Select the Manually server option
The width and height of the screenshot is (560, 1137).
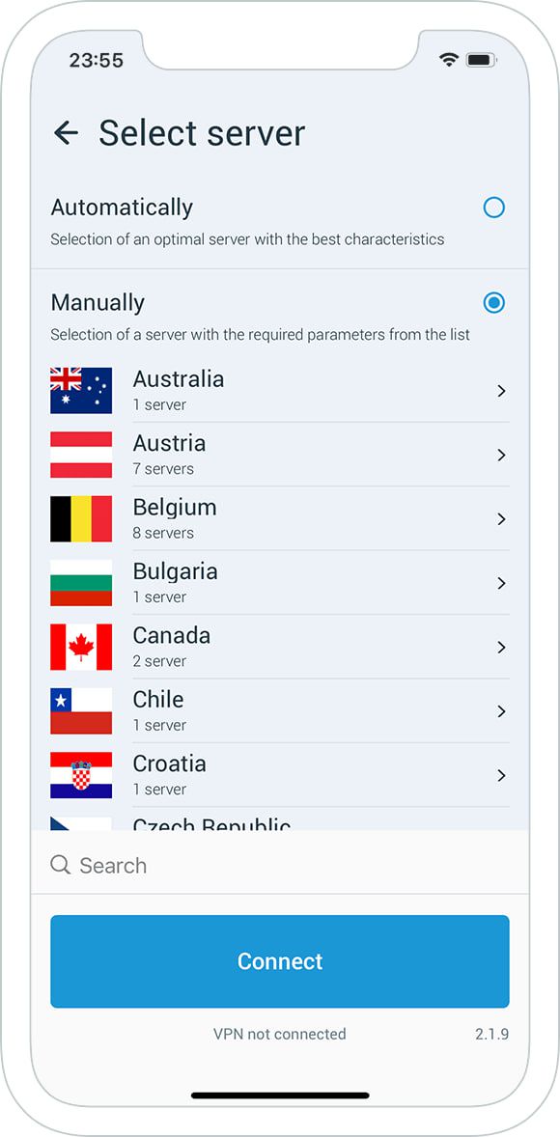tap(494, 302)
